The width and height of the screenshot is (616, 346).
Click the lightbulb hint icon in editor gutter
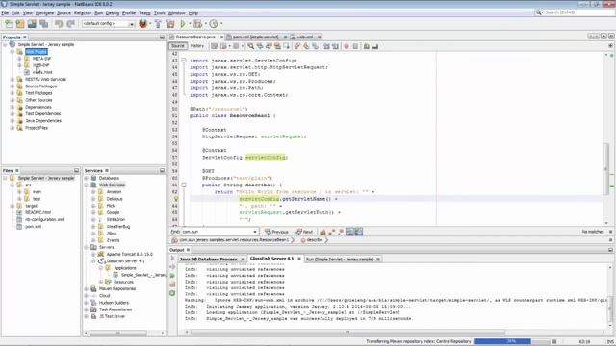[175, 199]
